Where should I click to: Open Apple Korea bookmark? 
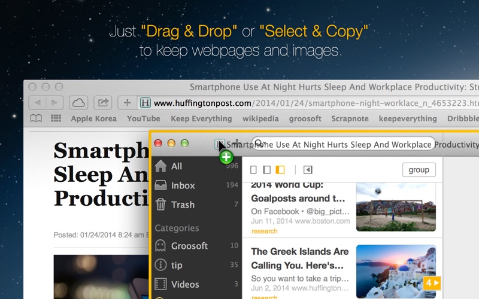coord(94,118)
